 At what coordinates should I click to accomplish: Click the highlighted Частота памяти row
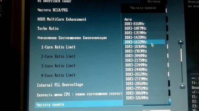tap(79, 105)
